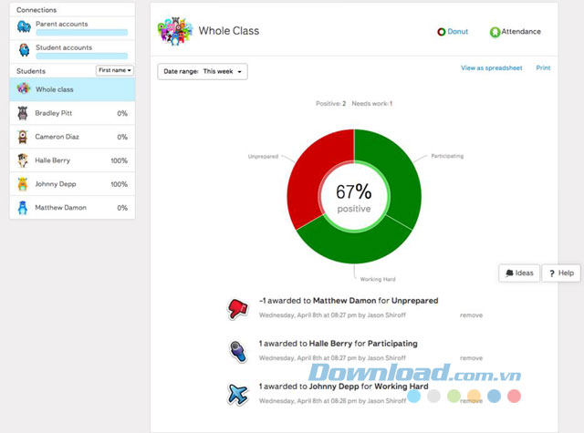
Task: Click Matthew Damon's 0% score
Action: (x=122, y=208)
